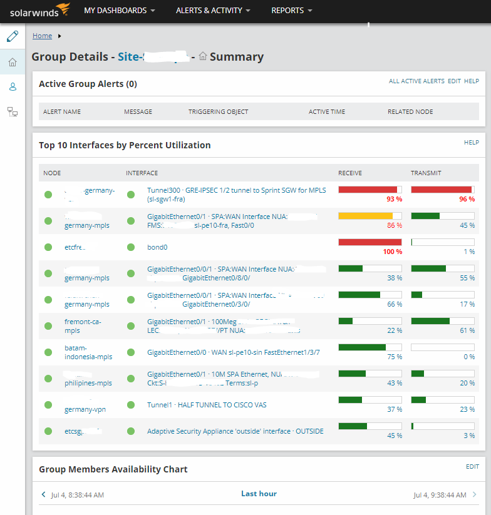Image resolution: width=491 pixels, height=515 pixels.
Task: Go to previous hour with left chevron
Action: pos(43,494)
